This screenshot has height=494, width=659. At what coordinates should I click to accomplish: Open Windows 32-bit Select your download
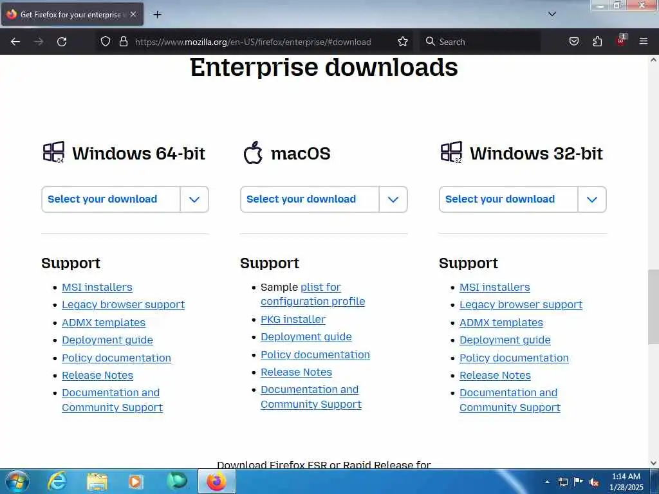[508, 199]
